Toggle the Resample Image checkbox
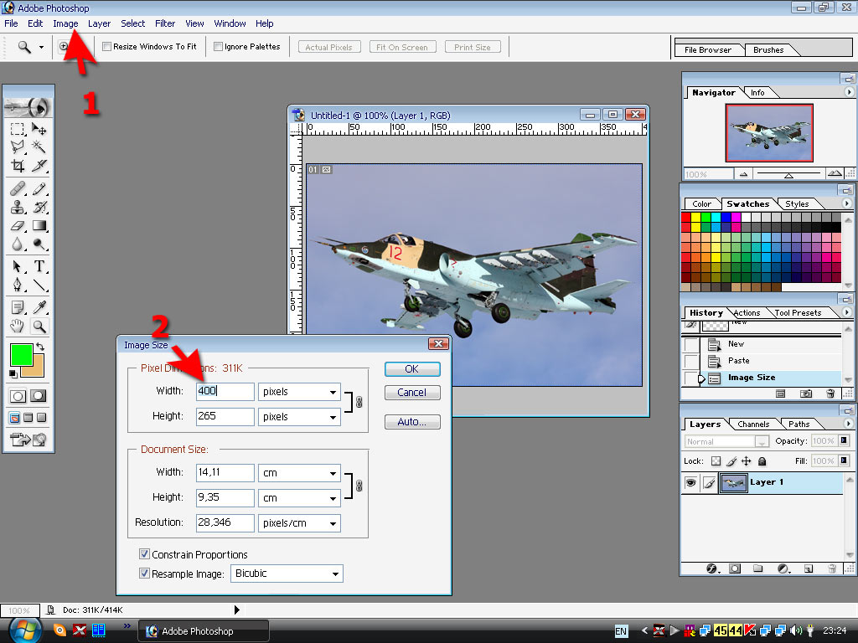Screen dimensions: 858x643 pos(145,574)
